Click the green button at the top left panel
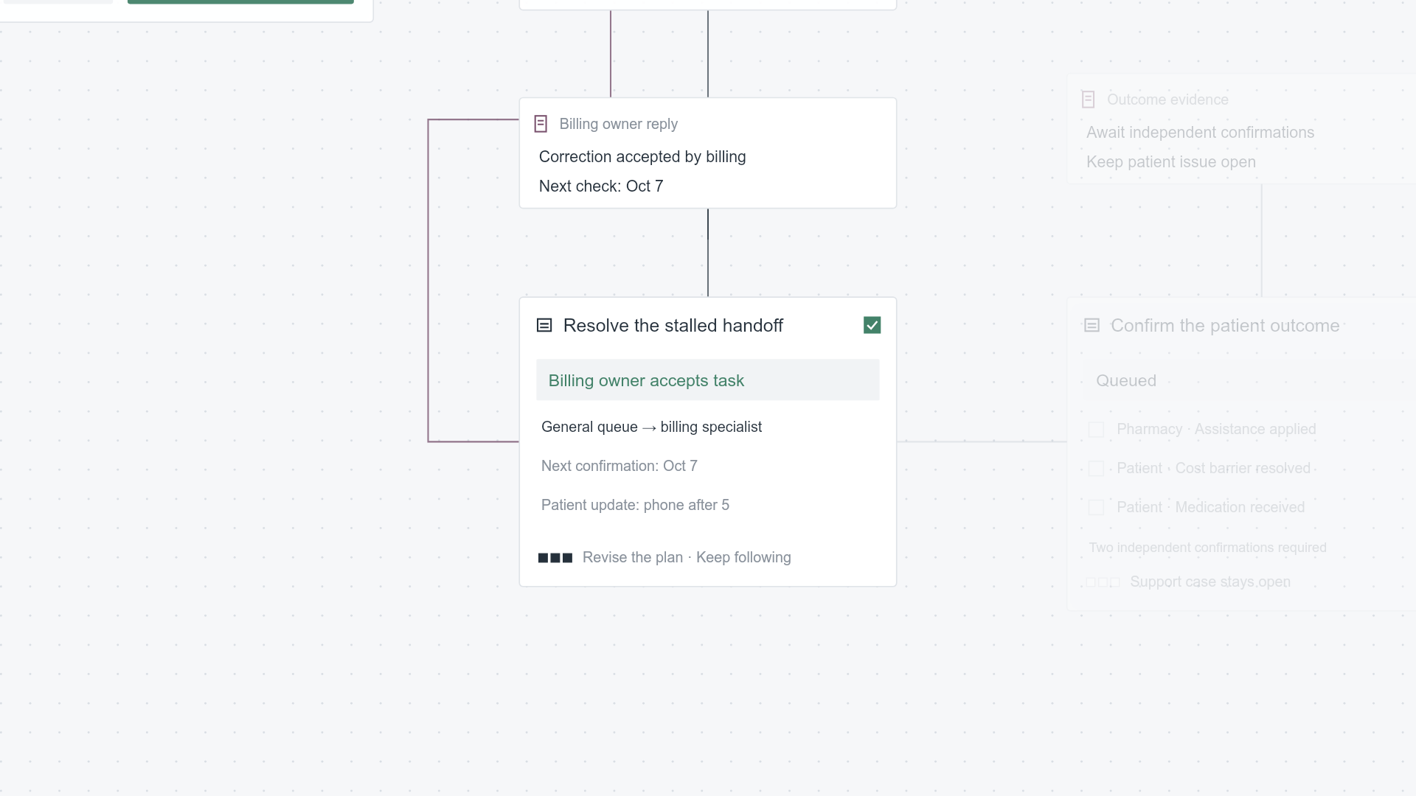This screenshot has height=796, width=1416. pos(240,1)
